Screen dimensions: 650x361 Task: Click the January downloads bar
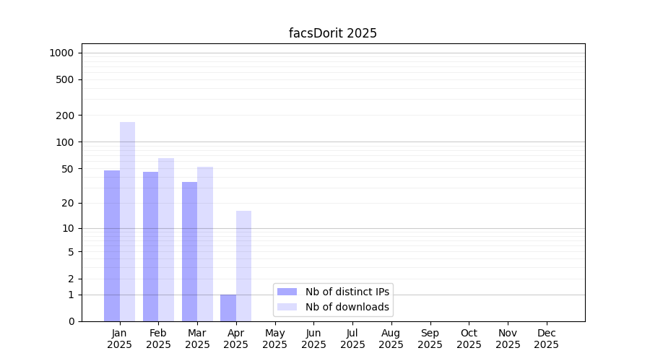pyautogui.click(x=127, y=221)
